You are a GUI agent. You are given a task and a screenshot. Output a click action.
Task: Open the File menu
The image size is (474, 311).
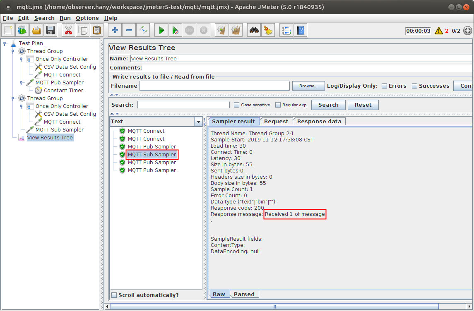click(8, 18)
